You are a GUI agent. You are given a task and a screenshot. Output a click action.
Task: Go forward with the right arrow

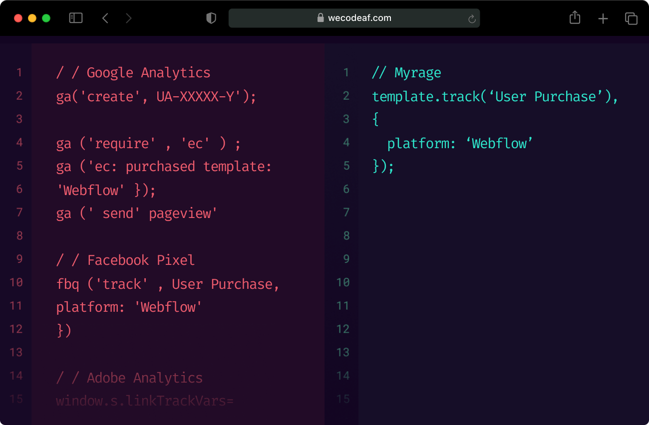(x=129, y=18)
